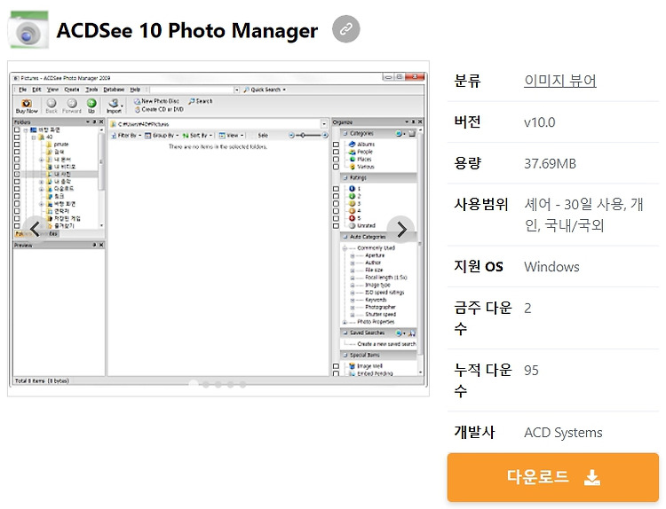Viewport: 666px width, 509px height.
Task: Check the rating 1 checkbox
Action: click(x=336, y=189)
